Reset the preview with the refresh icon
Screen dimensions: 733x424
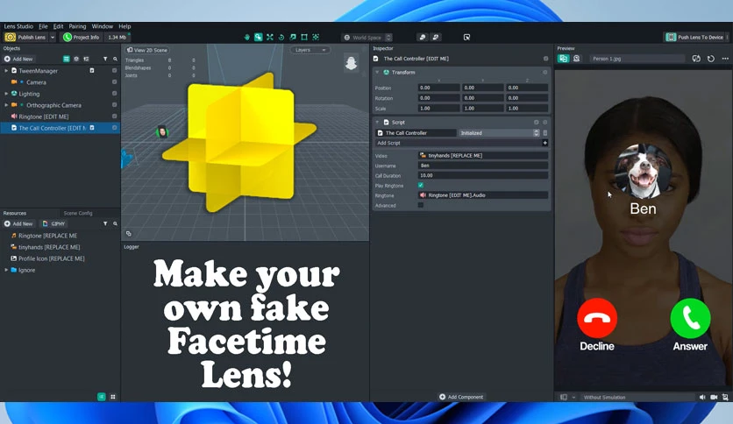(x=710, y=59)
